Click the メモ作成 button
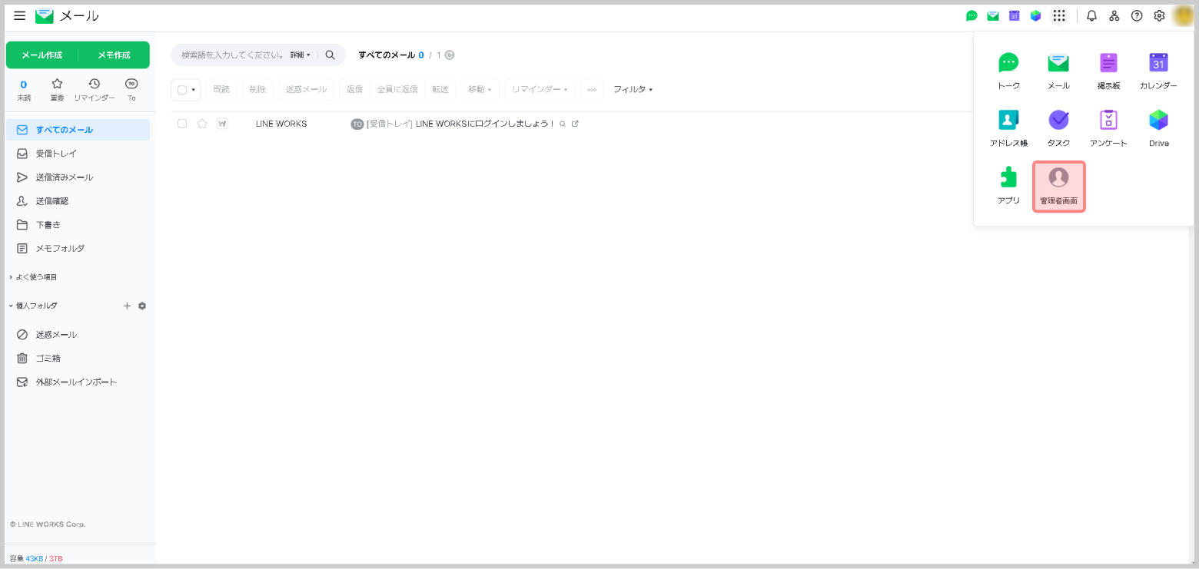Image resolution: width=1199 pixels, height=569 pixels. coord(115,55)
